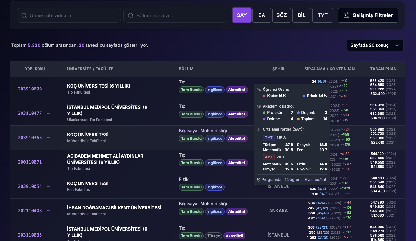This screenshot has width=416, height=241.
Task: Click YÖP code 203110477
Action: pos(30,113)
